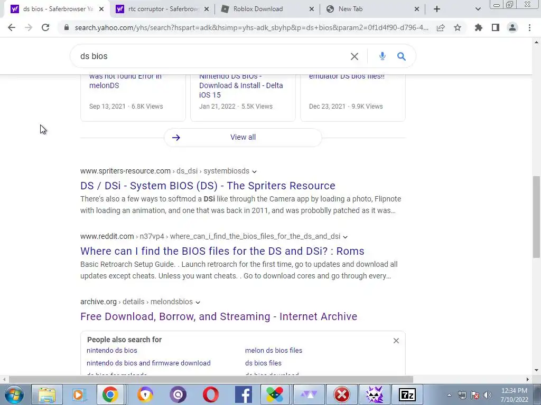Close the New Tab tab
The height and width of the screenshot is (405, 541).
[x=417, y=9]
